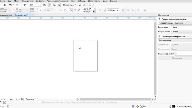Open the Справка menu

tap(114, 1)
